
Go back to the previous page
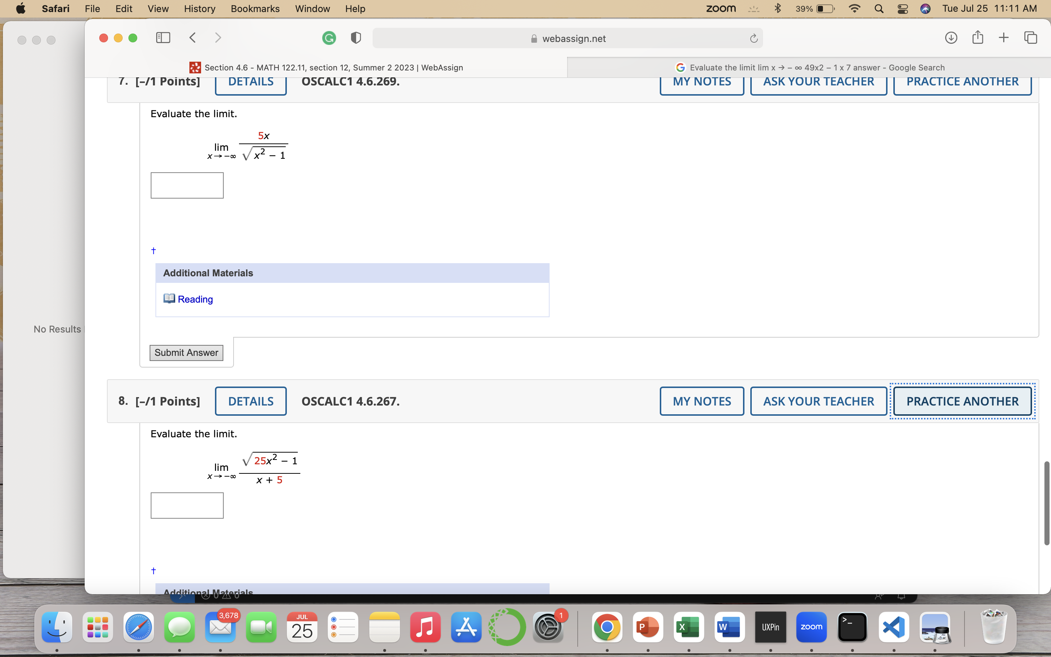pyautogui.click(x=193, y=38)
